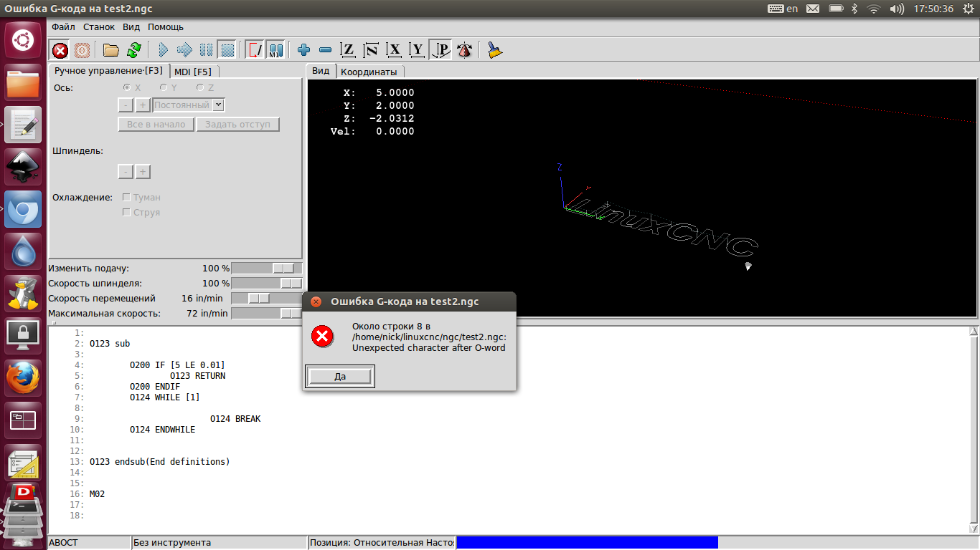Open the Chromium browser in the launcher
The image size is (980, 550).
[23, 209]
